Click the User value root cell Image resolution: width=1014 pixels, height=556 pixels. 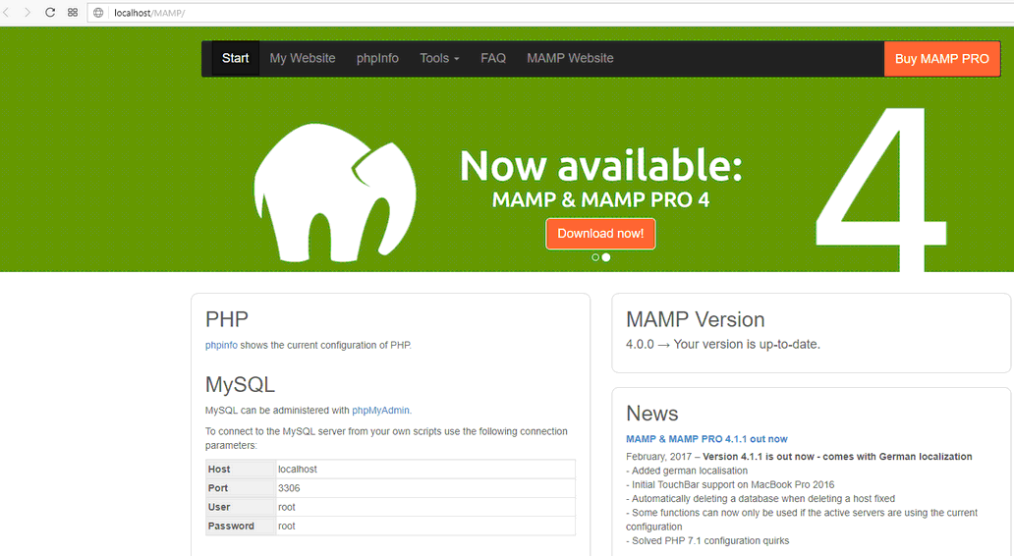point(425,507)
